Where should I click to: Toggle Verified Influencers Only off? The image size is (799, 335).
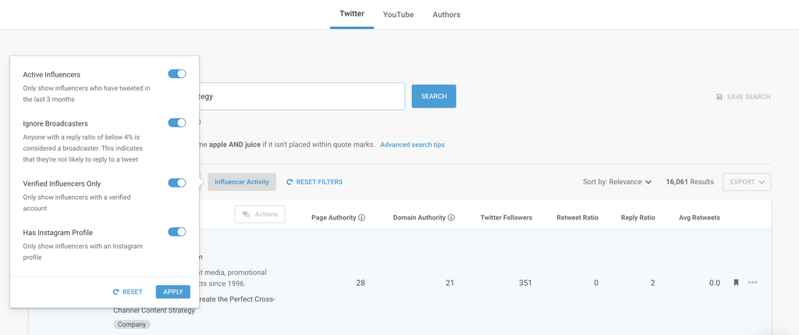click(x=177, y=183)
